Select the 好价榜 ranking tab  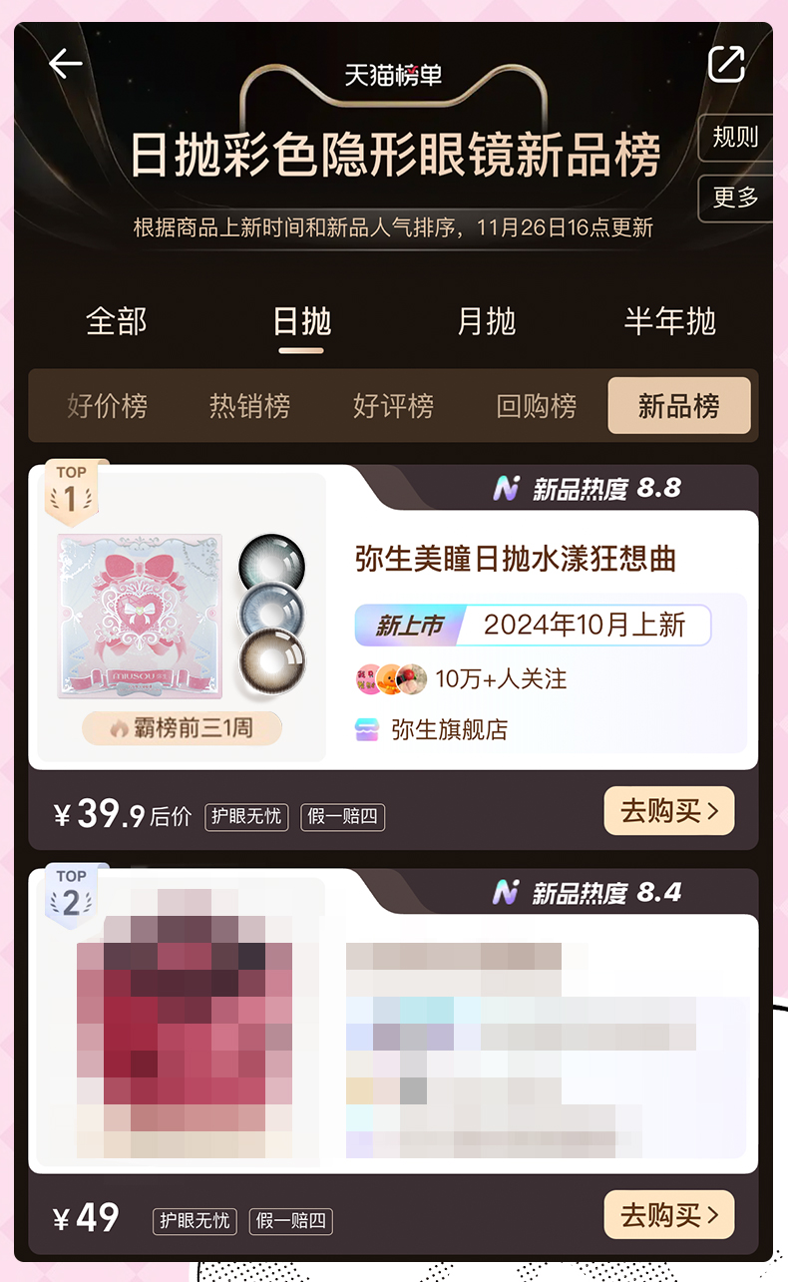[x=108, y=406]
